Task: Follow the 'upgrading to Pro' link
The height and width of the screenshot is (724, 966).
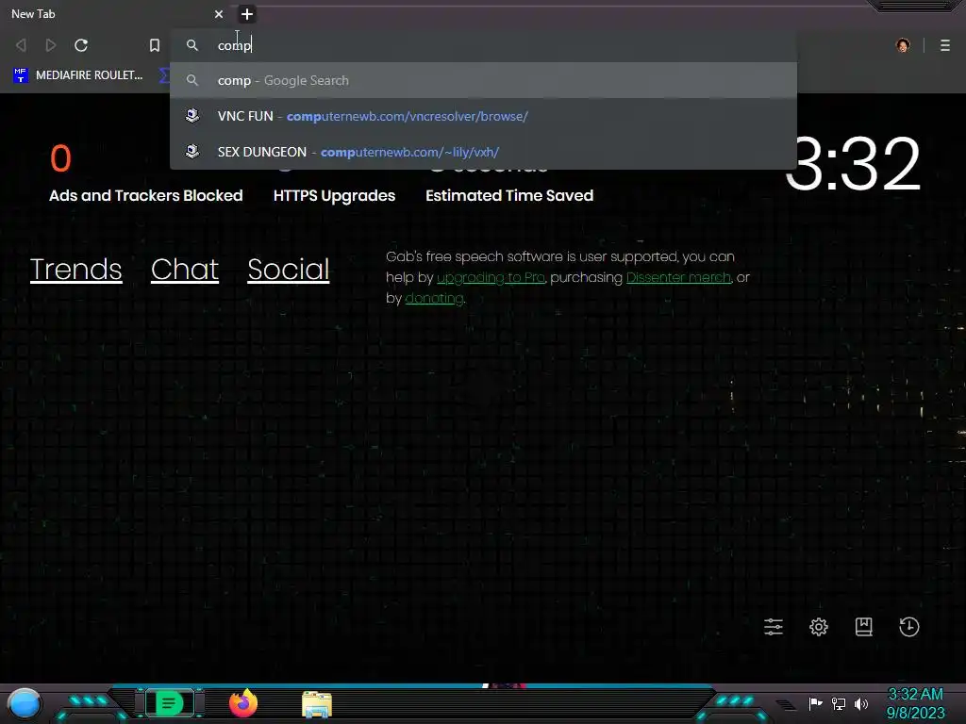Action: pos(491,278)
